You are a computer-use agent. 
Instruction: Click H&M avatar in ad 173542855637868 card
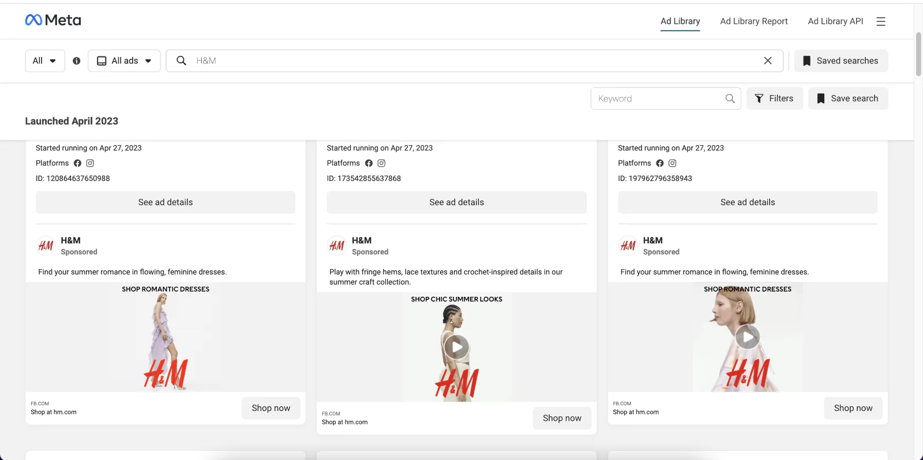pyautogui.click(x=337, y=246)
